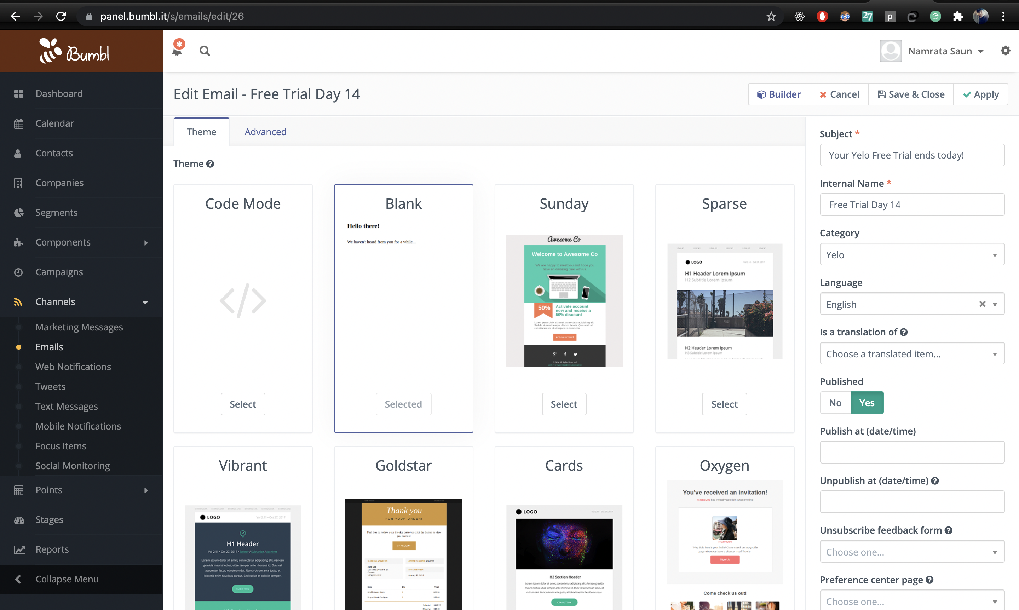The width and height of the screenshot is (1019, 610).
Task: Click the Contacts person icon
Action: [x=18, y=153]
